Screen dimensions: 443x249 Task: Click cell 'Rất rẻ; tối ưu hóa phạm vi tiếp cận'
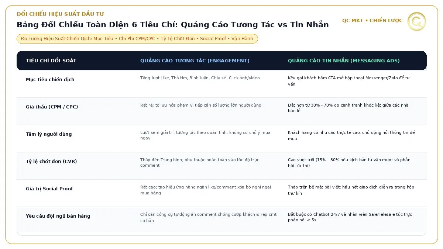click(200, 105)
